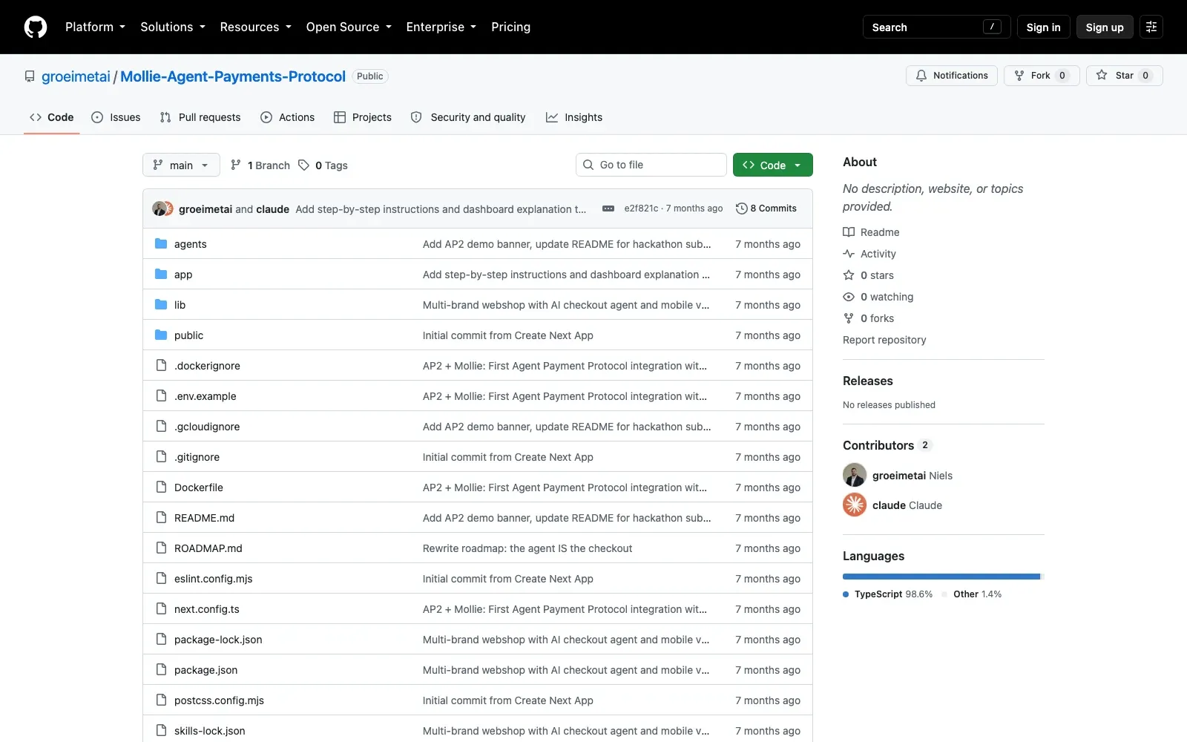This screenshot has height=742, width=1187.
Task: Click the .dockerignore file icon
Action: [161, 365]
